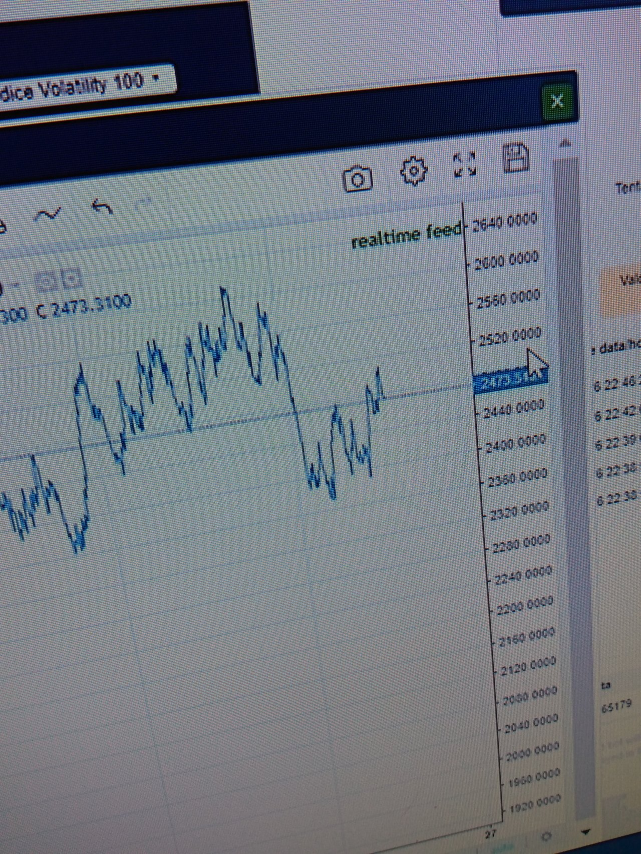Click the first small square legend button
The image size is (641, 854).
(x=46, y=283)
